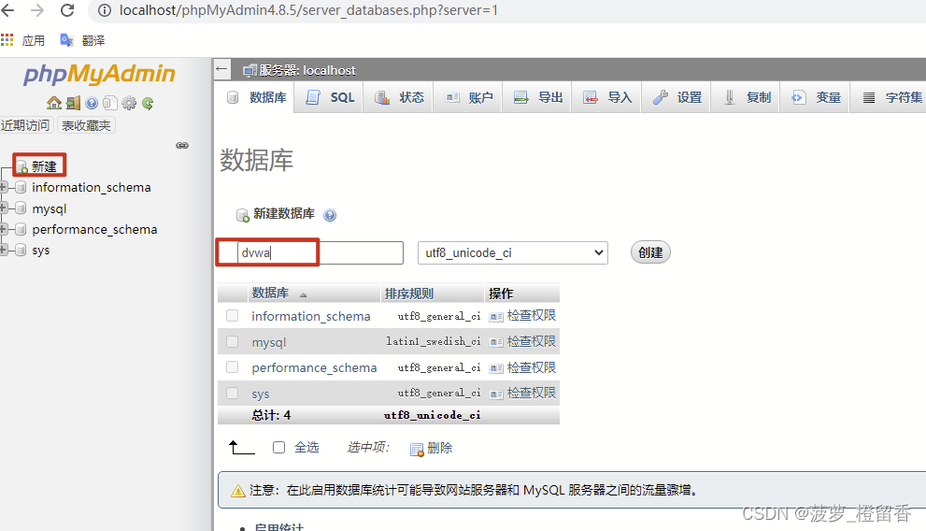Click privileges icon for sys row

point(496,394)
